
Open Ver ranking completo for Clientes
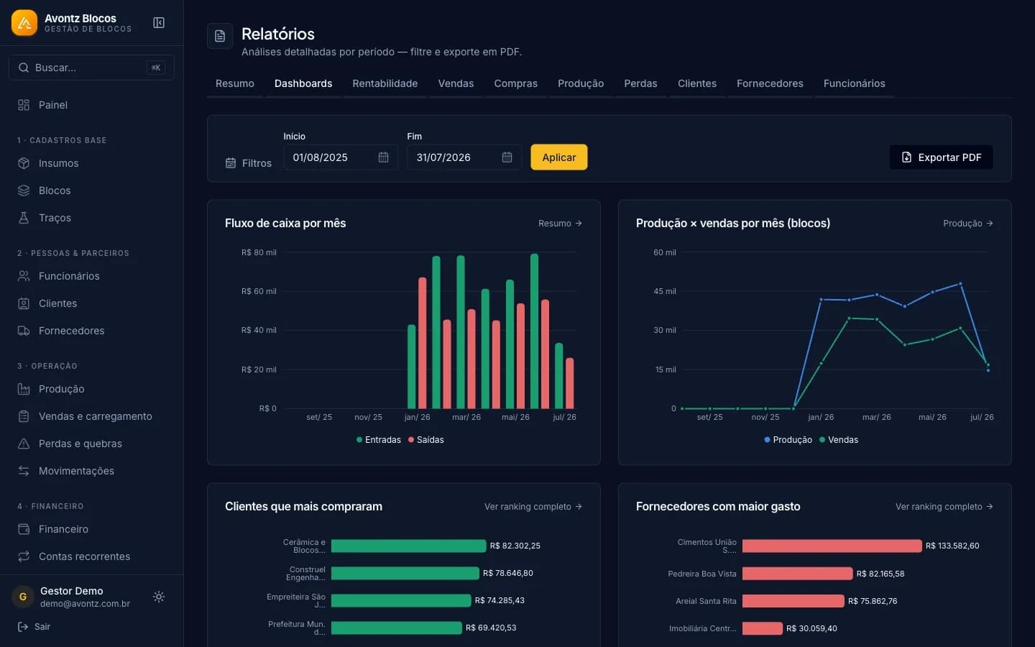[x=533, y=507]
